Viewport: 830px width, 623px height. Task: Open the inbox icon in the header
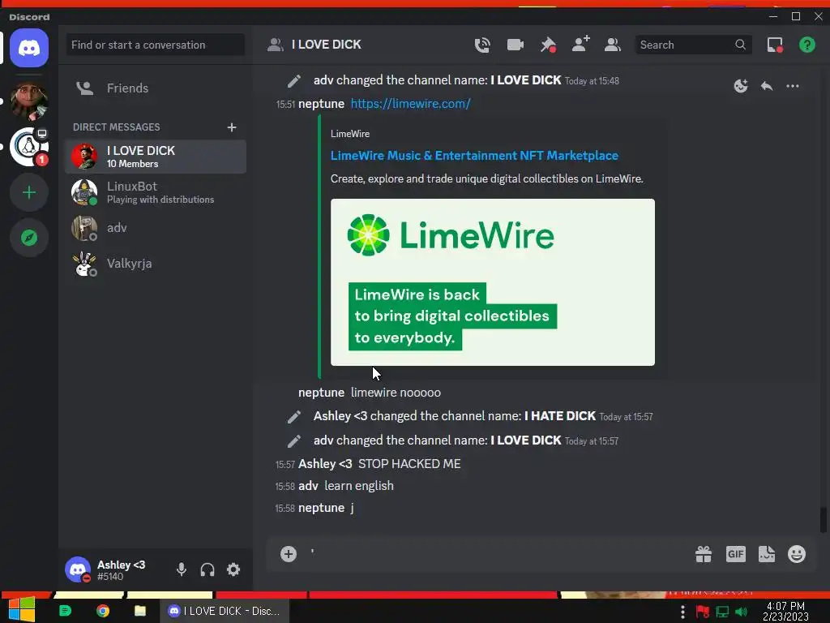click(775, 45)
